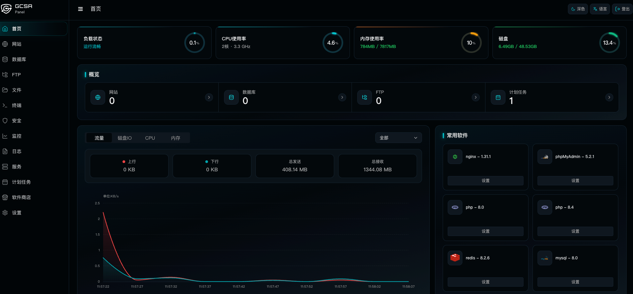The image size is (633, 294).
Task: Switch to the 磁盘IO chart tab
Action: tap(125, 138)
